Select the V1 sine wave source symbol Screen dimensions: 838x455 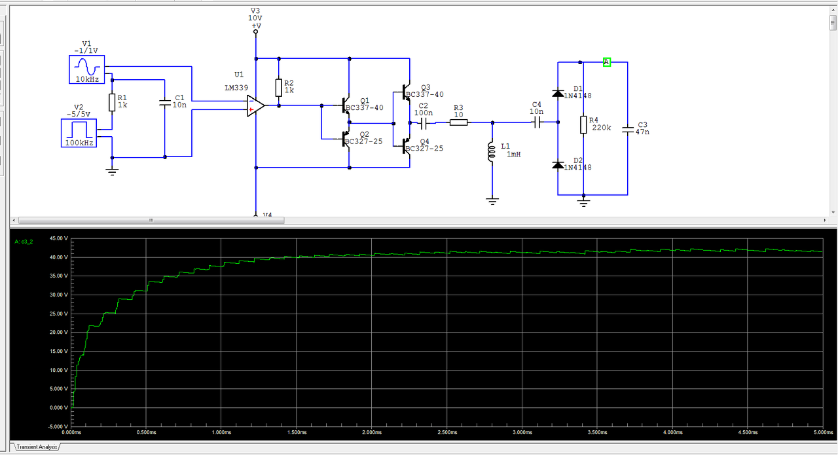click(x=86, y=69)
